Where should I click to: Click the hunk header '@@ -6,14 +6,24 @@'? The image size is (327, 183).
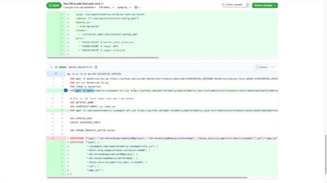pos(94,74)
